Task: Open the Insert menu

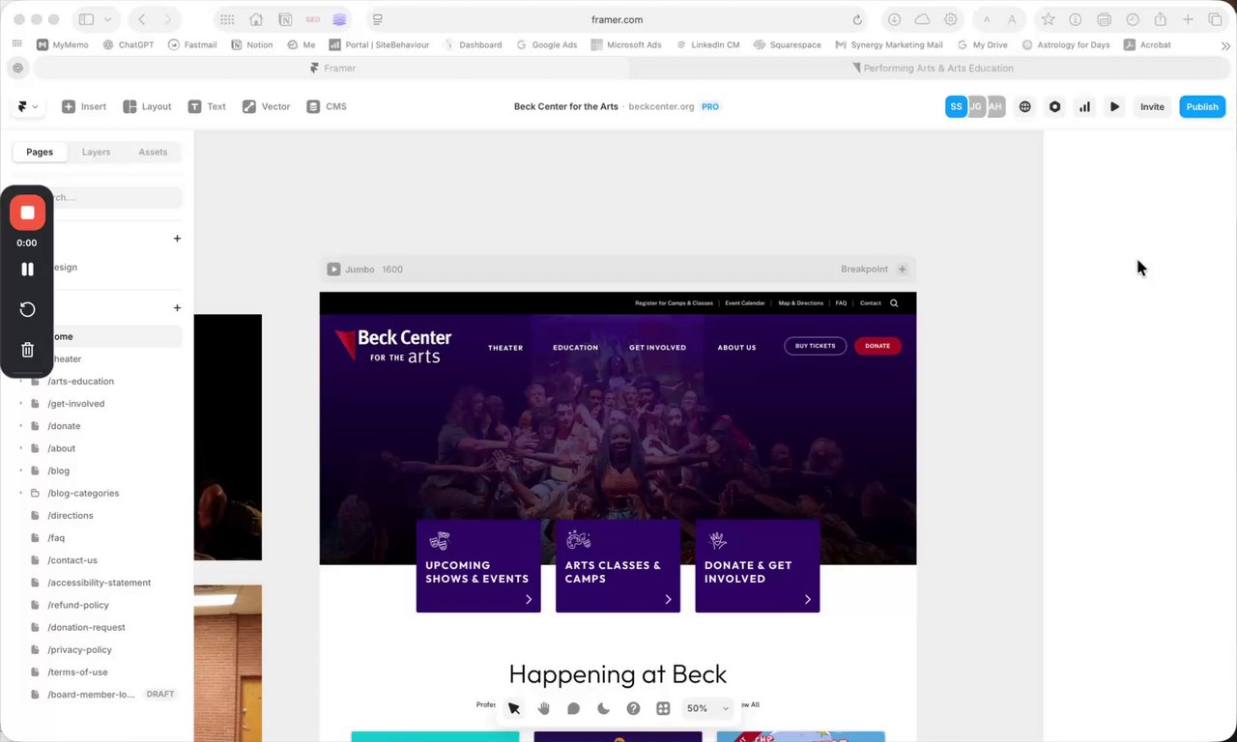Action: [84, 106]
